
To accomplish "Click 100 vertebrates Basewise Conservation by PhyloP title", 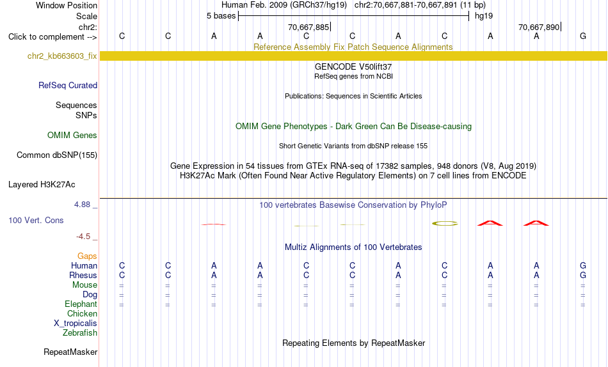I will click(x=353, y=205).
